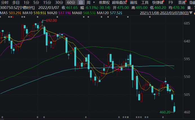
Task: Click the triangle beside the 80日 range
Action: pyautogui.click(x=191, y=13)
